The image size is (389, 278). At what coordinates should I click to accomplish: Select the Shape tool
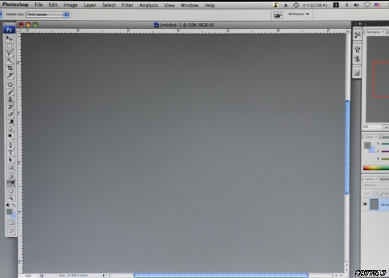pyautogui.click(x=10, y=168)
